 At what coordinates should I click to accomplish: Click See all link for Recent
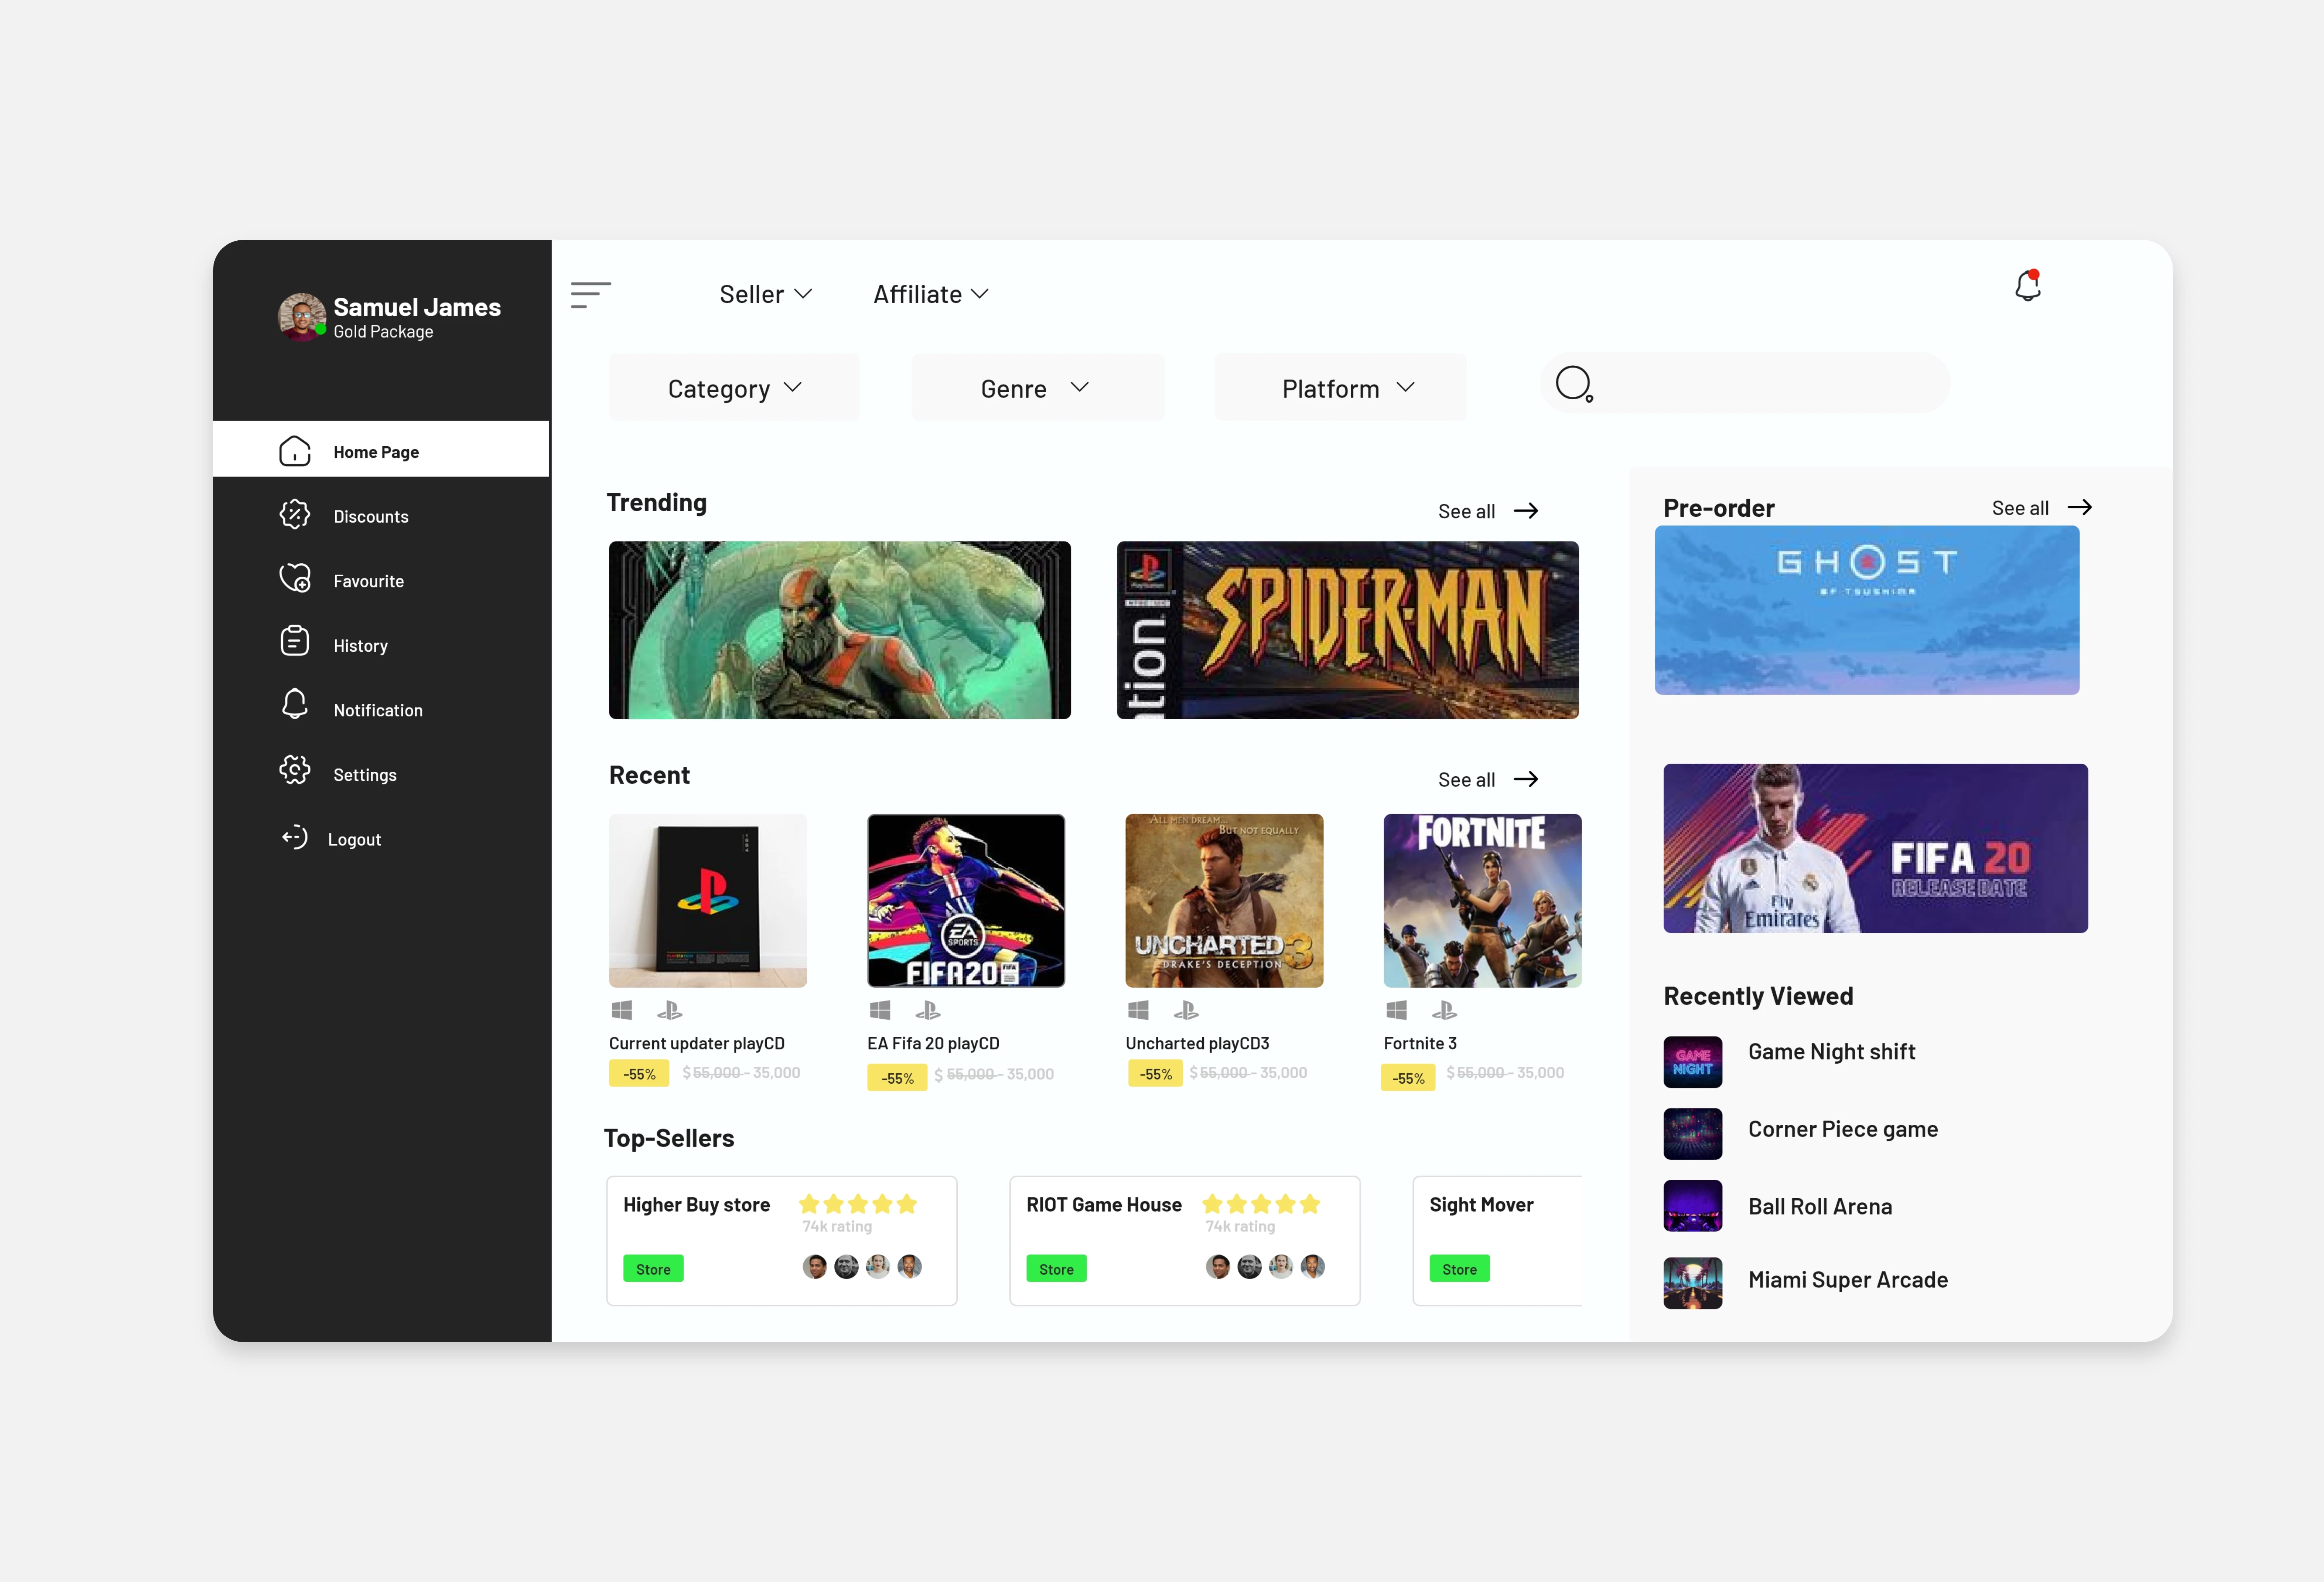pos(1467,779)
